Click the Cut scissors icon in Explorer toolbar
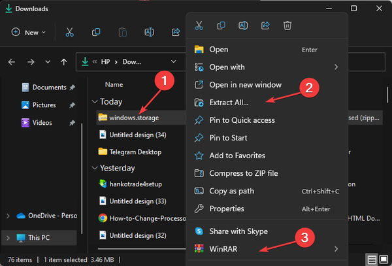Screen dimensions: 392x266 69,32
